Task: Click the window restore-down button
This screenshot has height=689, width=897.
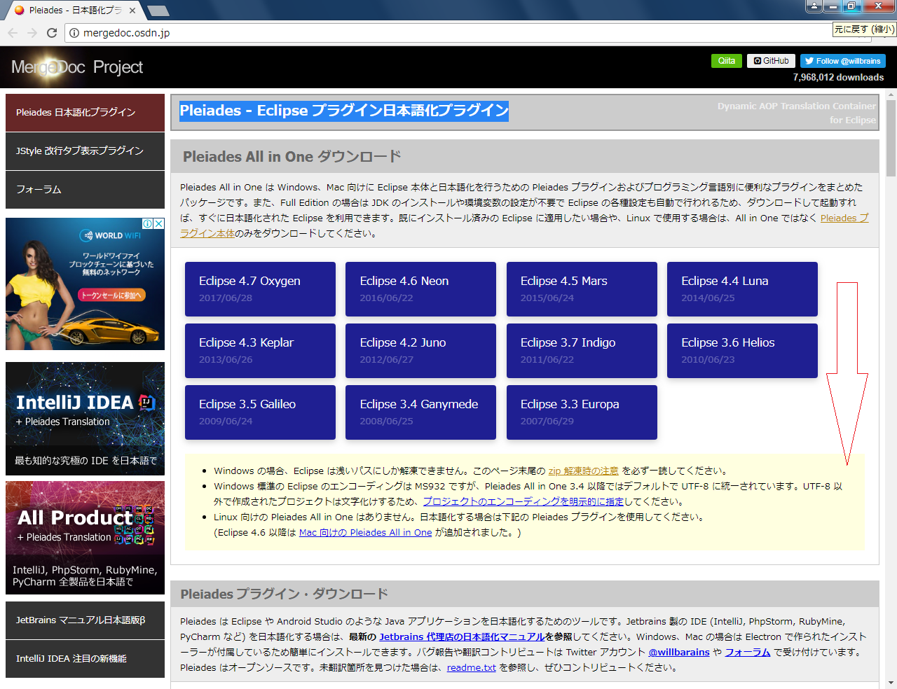Action: coord(851,6)
